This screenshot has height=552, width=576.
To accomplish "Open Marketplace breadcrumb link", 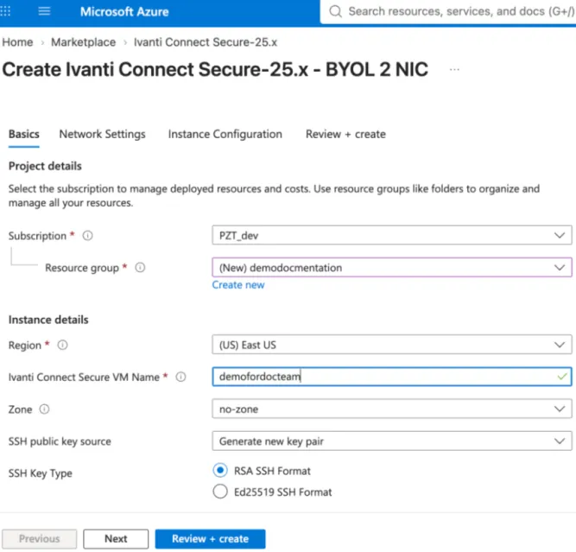I will [84, 42].
